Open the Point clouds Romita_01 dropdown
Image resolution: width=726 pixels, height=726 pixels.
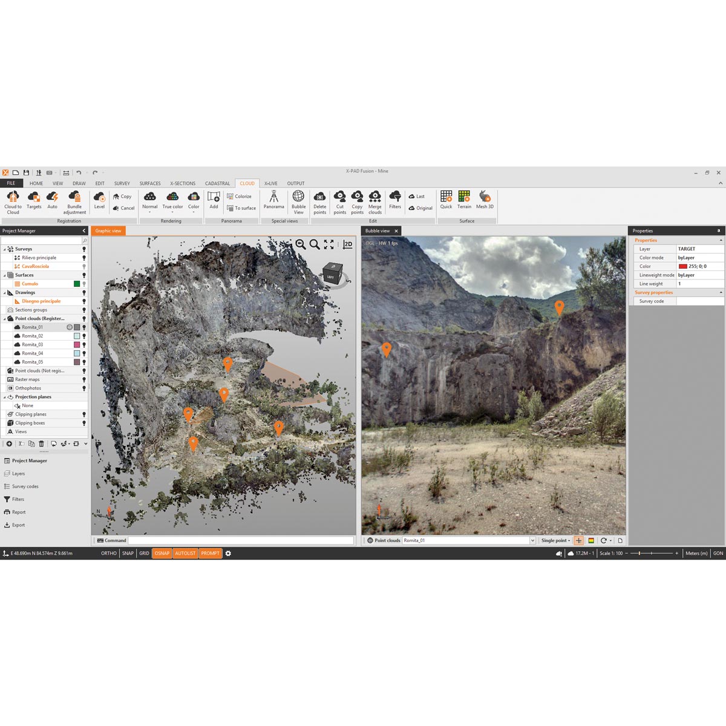click(x=532, y=540)
